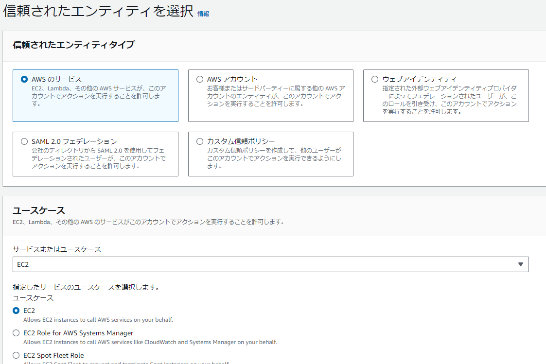Choose the EC2 use case radio button
This screenshot has height=364, width=546.
pos(16,311)
